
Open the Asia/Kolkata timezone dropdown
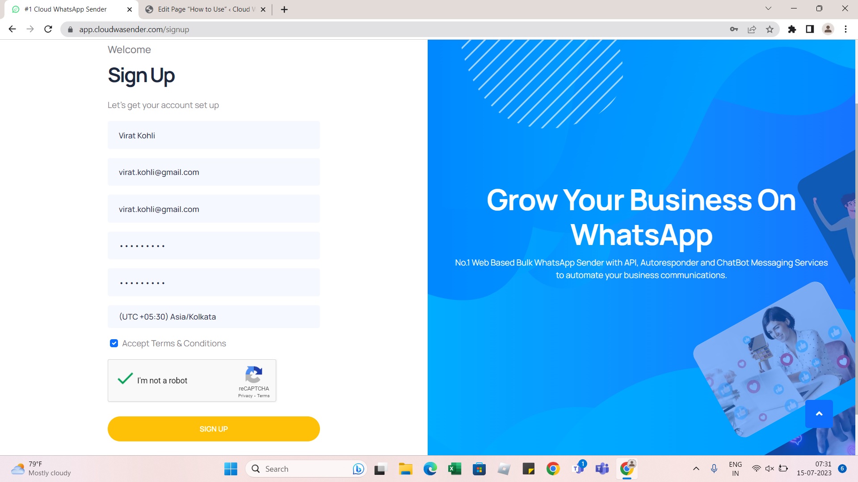coord(214,317)
